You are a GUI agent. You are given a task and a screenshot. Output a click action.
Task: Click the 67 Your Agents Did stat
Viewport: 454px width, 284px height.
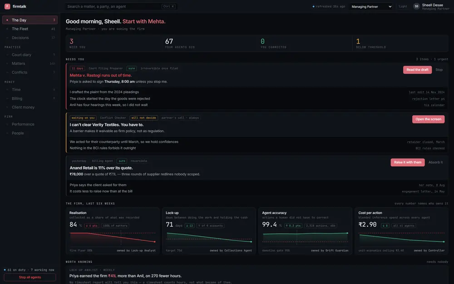click(209, 44)
